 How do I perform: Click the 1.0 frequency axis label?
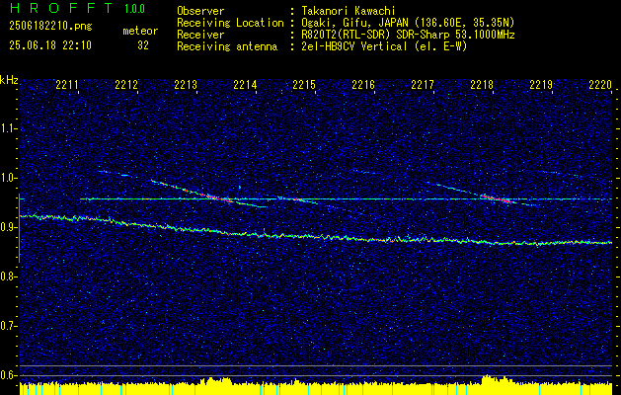[x=8, y=178]
